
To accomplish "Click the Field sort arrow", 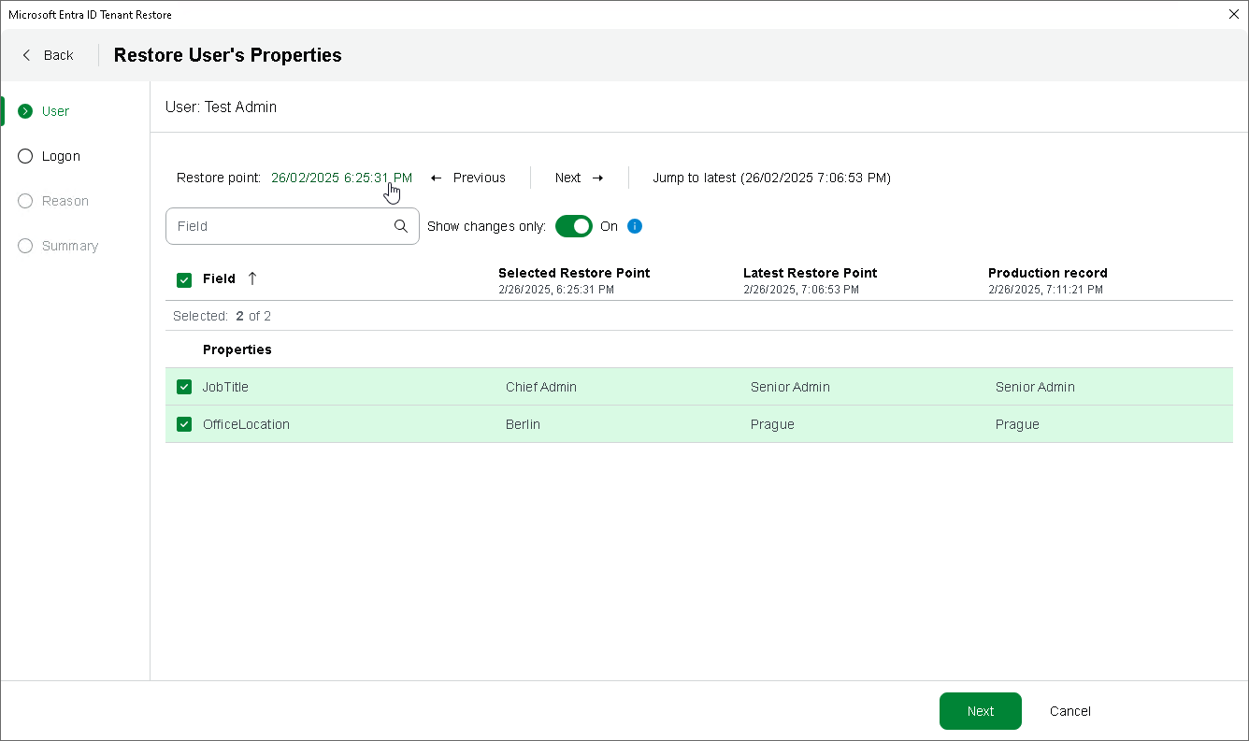I will pos(251,278).
